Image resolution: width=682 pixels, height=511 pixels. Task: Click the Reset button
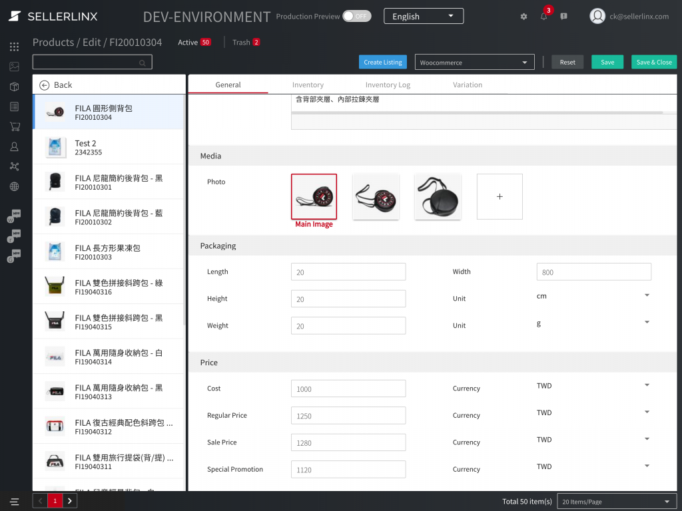[x=567, y=62]
